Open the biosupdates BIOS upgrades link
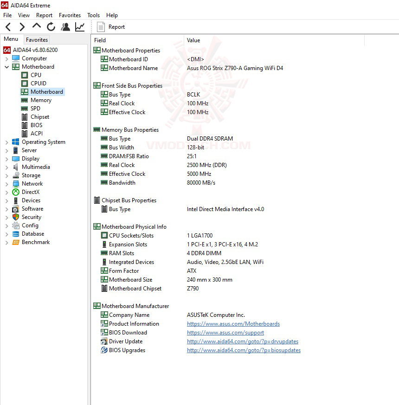 pos(244,350)
